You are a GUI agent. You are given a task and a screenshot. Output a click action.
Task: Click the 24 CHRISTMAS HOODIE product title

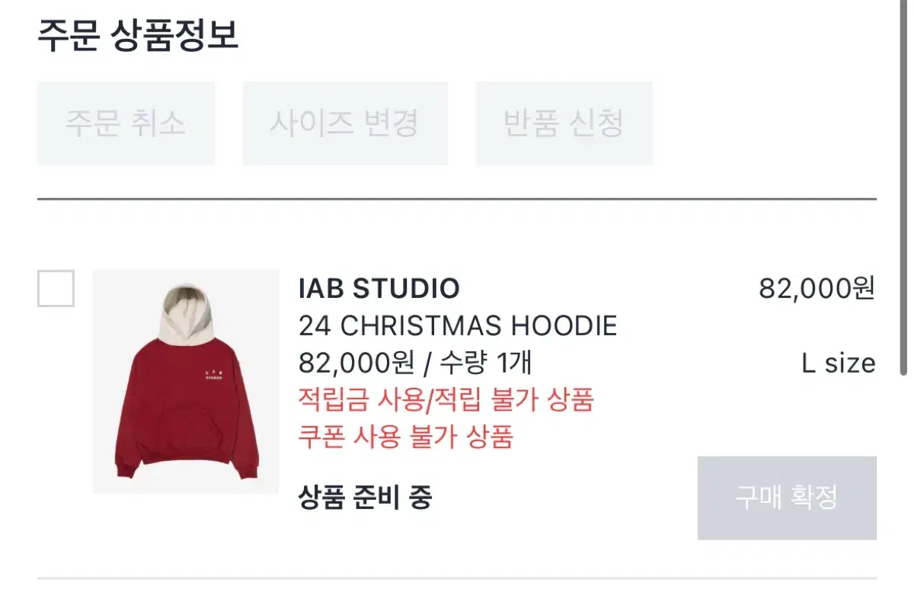[x=458, y=326]
